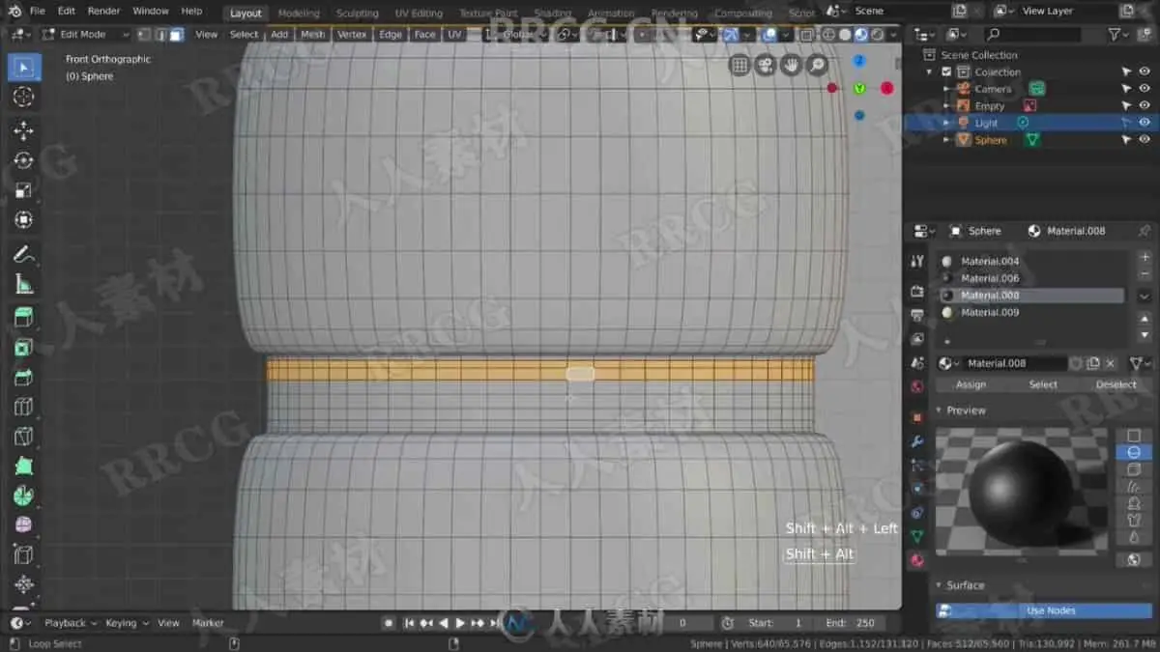Activate the Extrude Region tool
1160x652 pixels.
pyautogui.click(x=24, y=318)
